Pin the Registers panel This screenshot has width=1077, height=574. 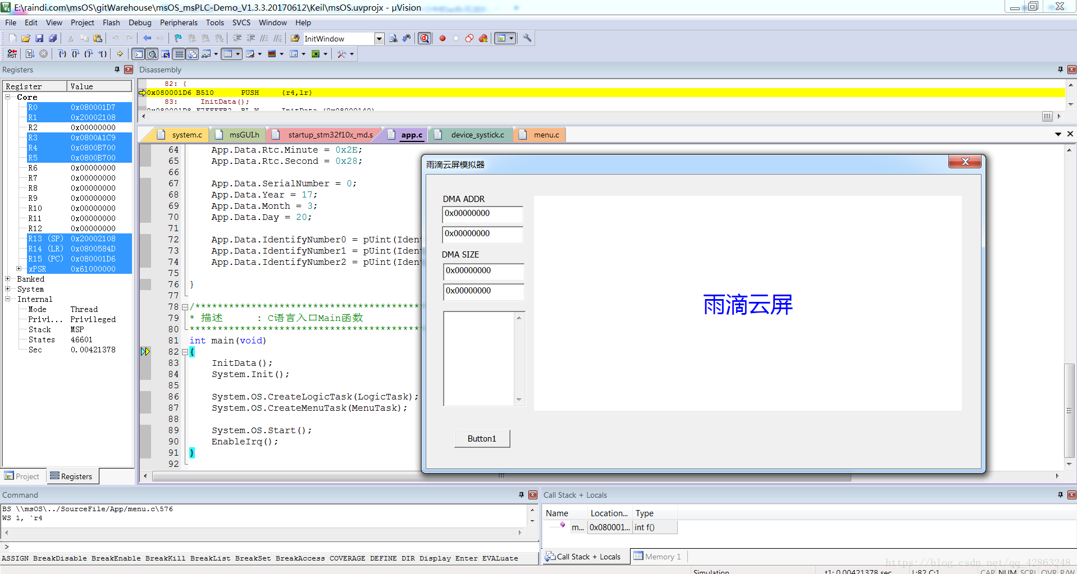point(117,70)
